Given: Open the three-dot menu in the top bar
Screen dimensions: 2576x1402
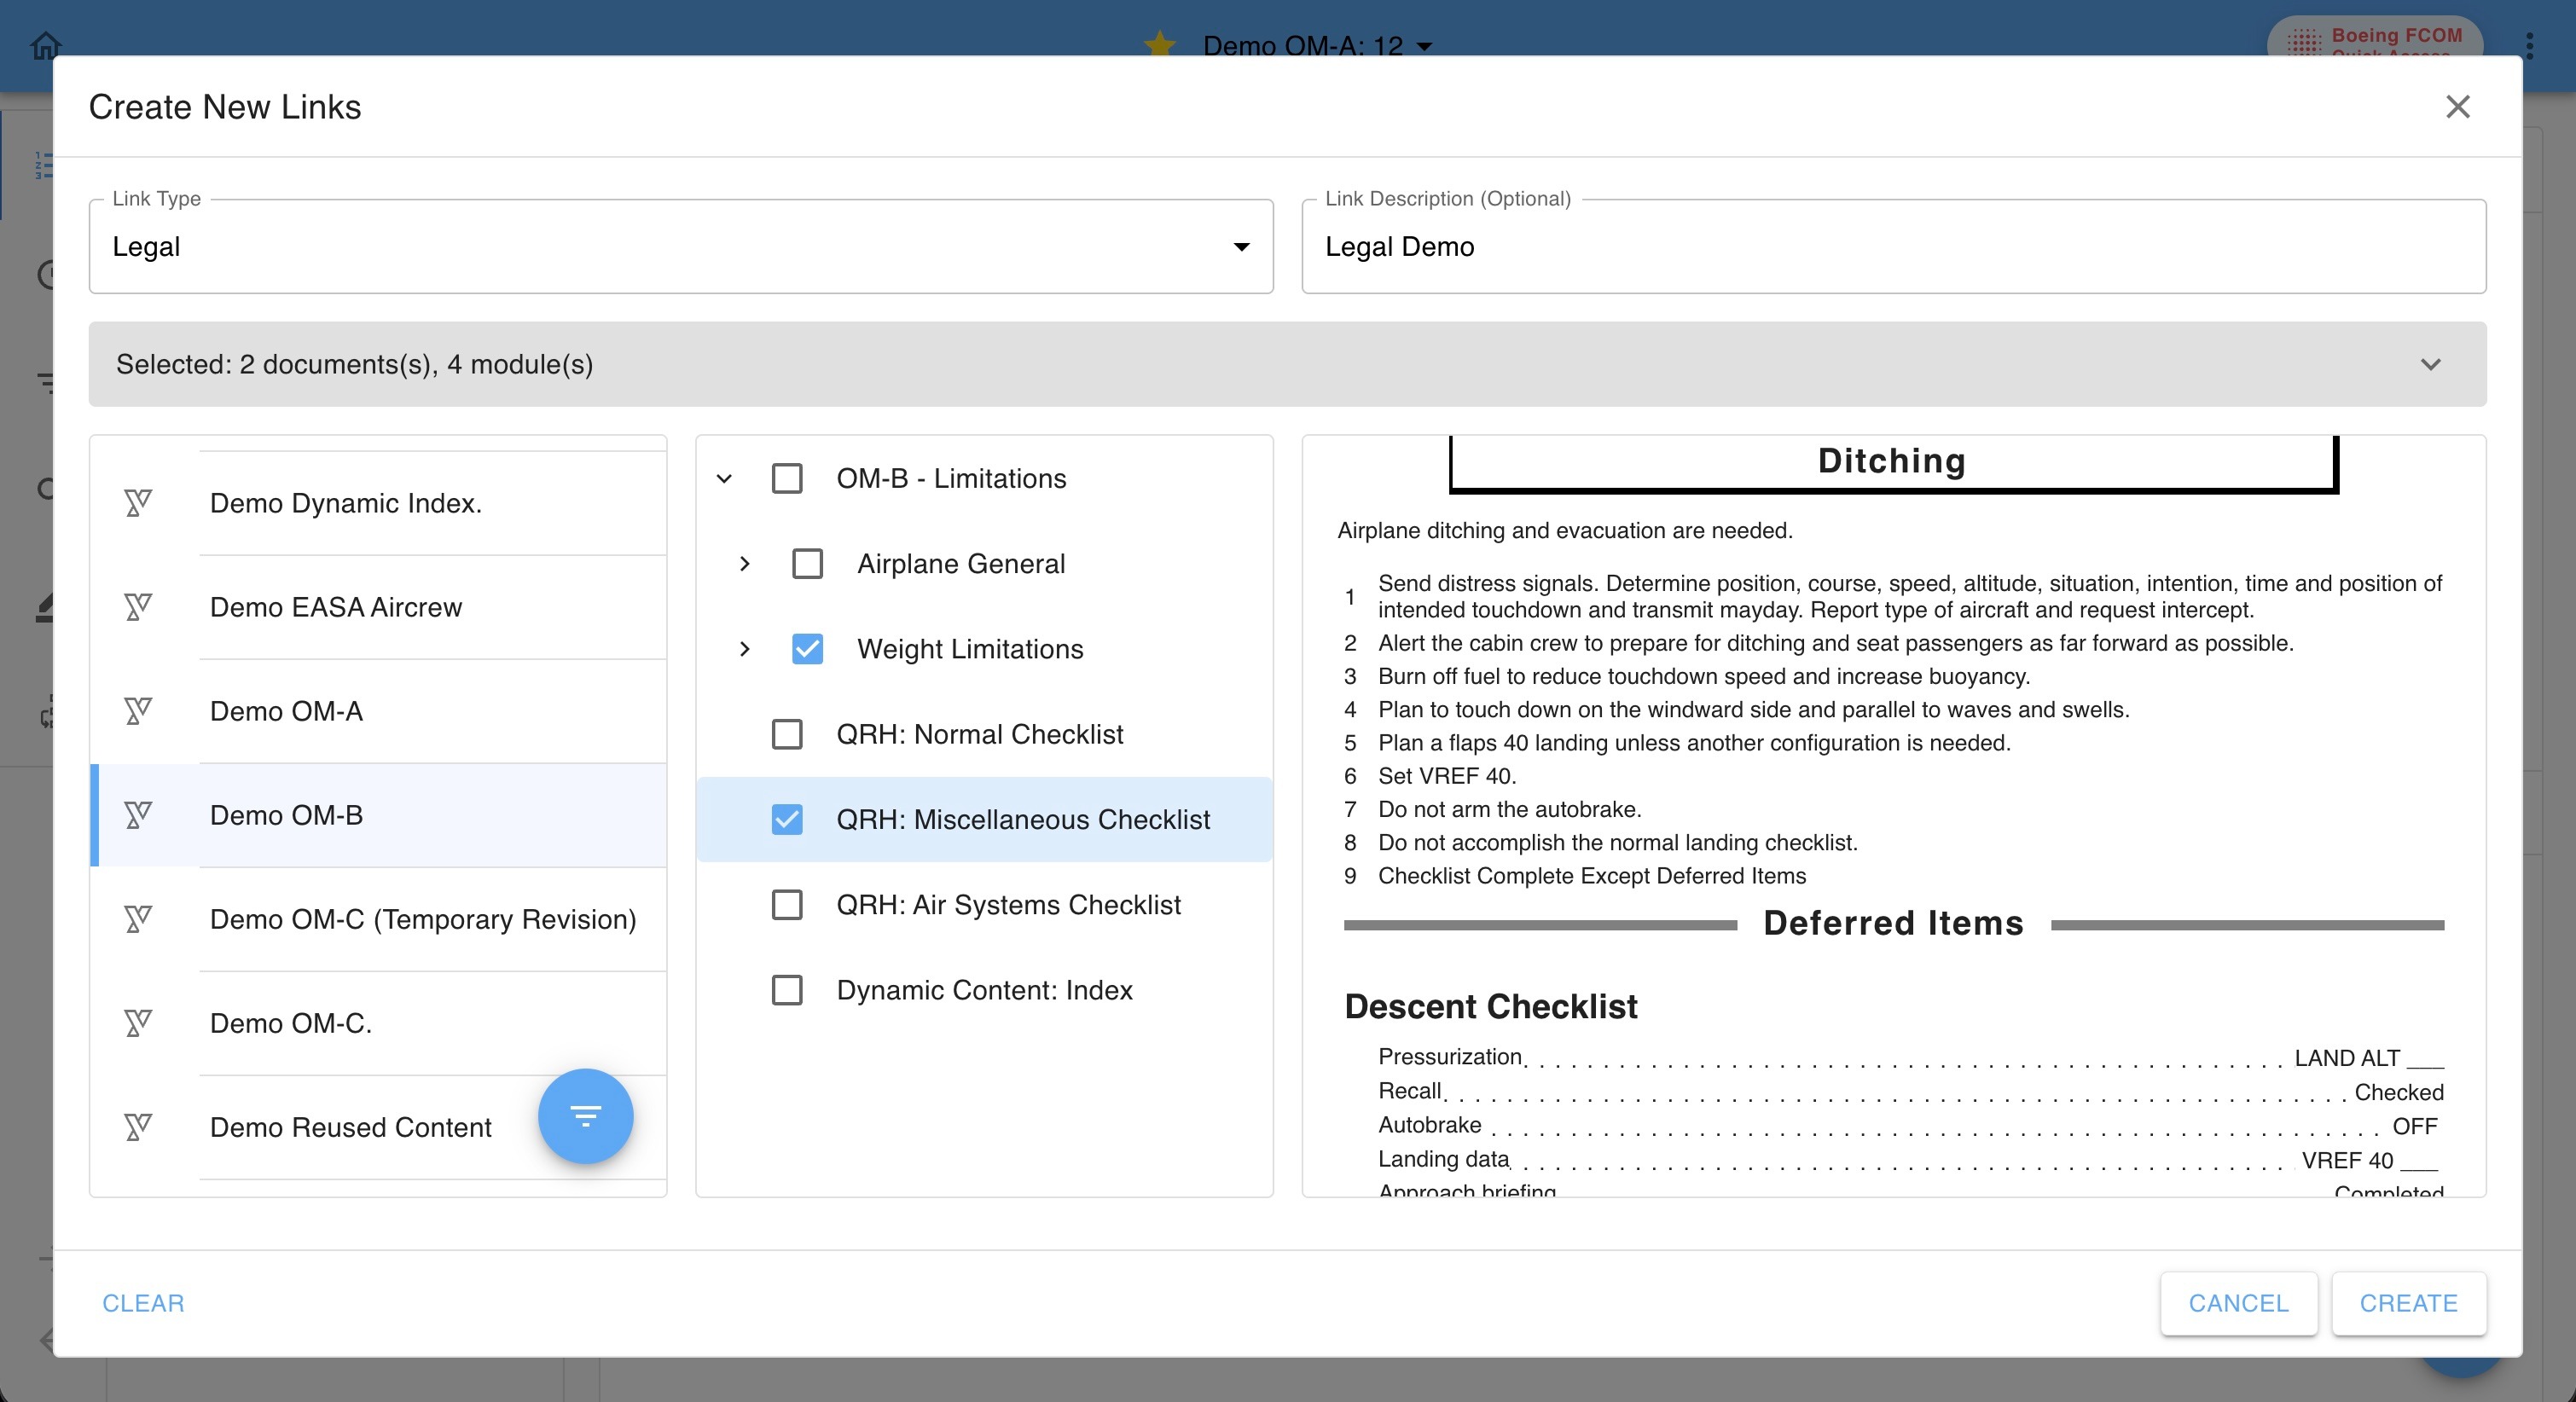Looking at the screenshot, I should point(2529,45).
